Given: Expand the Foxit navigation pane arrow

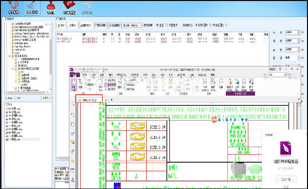Looking at the screenshot, I should pyautogui.click(x=74, y=105).
